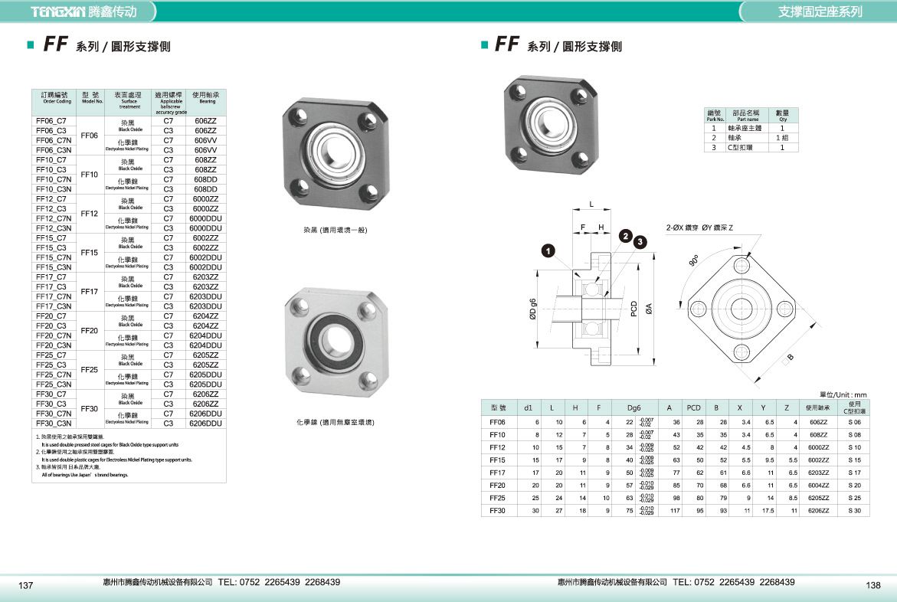Click the green square bullet beside the right FF title
Screen dimensions: 897x602
tap(484, 45)
